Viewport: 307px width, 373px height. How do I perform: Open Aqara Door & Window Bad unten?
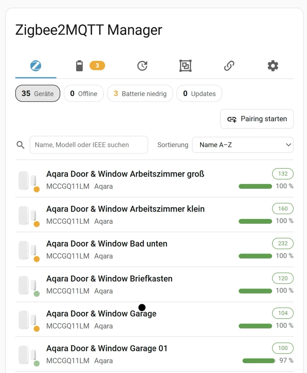click(107, 244)
